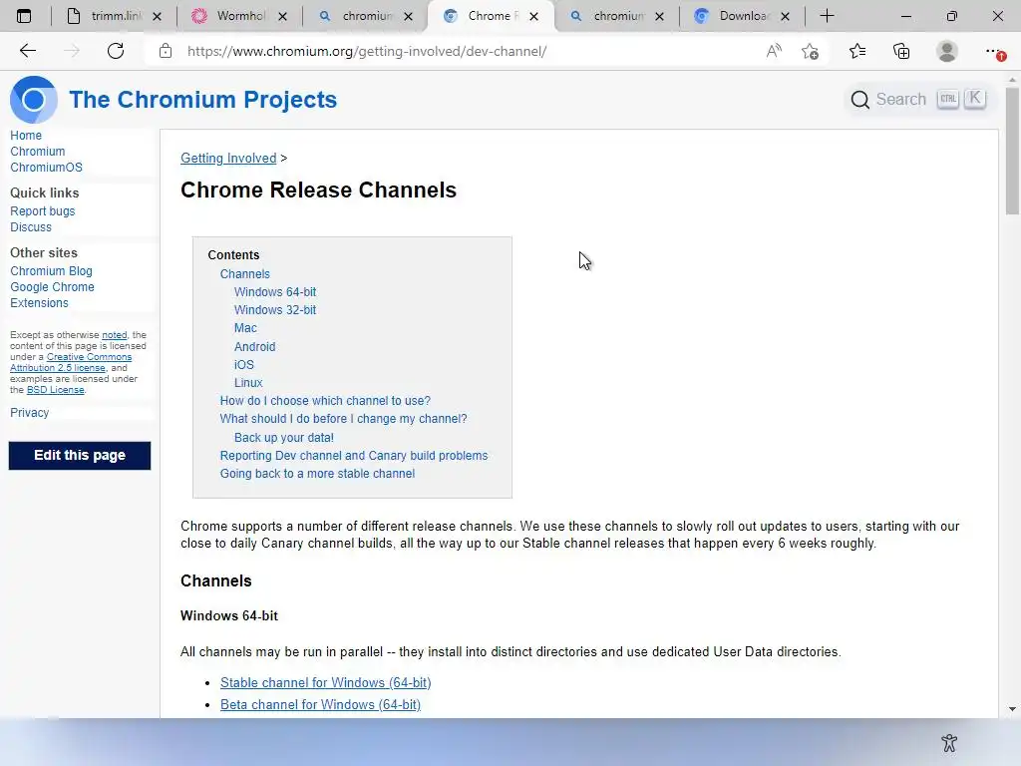Open Chromium sidebar link
Viewport: 1021px width, 766px height.
(37, 152)
